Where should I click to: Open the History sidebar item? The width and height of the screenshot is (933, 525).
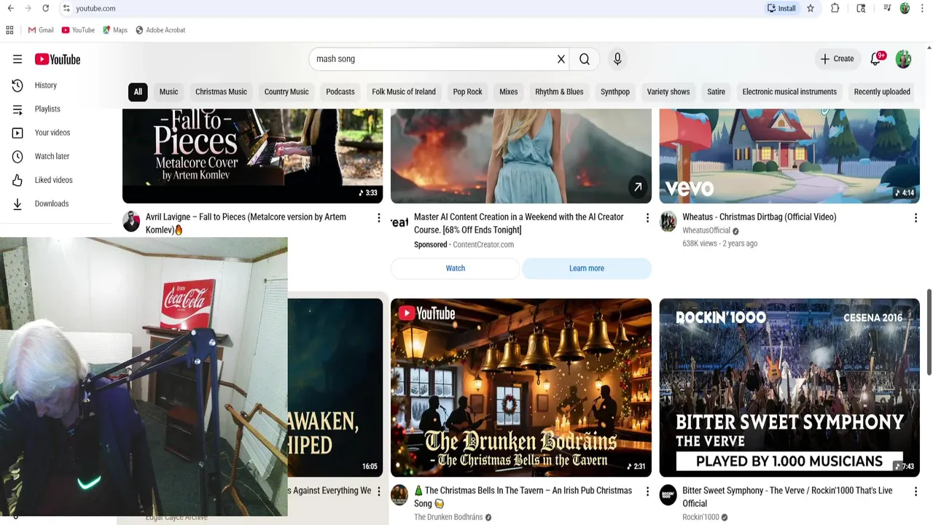(45, 85)
